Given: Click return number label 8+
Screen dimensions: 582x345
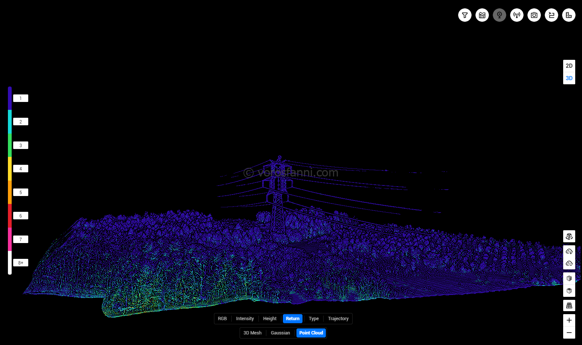Looking at the screenshot, I should coord(21,263).
